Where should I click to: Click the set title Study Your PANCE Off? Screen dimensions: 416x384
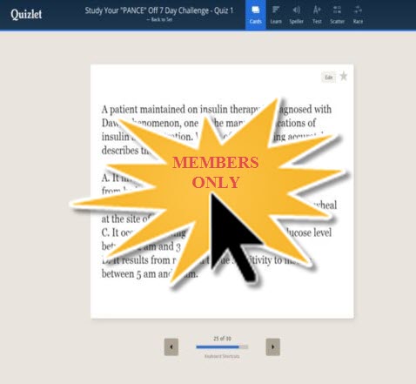(x=159, y=10)
